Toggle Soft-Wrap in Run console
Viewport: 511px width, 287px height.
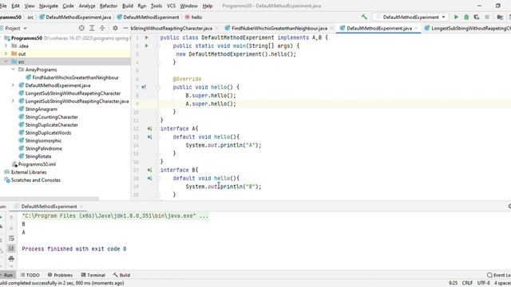coord(11,238)
